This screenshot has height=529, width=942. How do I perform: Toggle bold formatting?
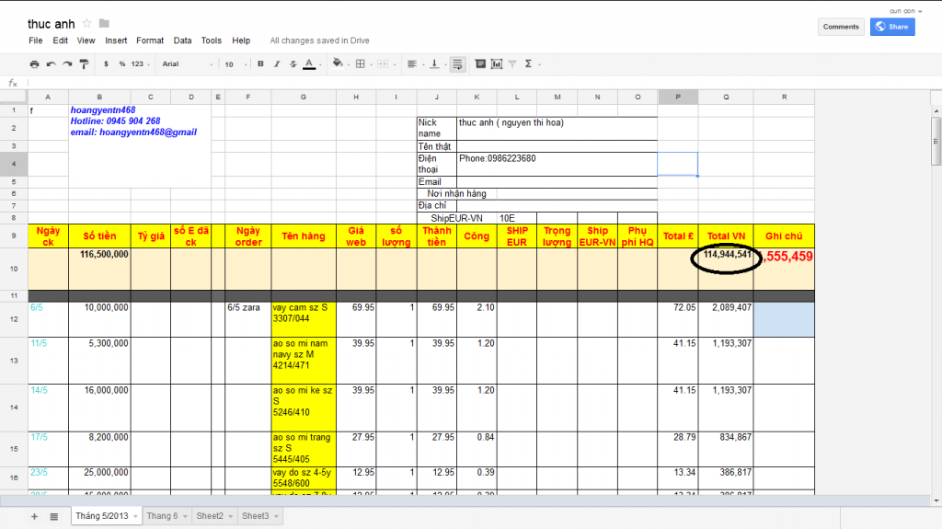tap(261, 64)
